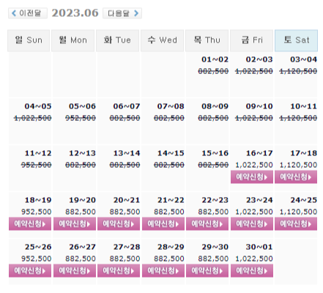Select the 수 Wed column header
The width and height of the screenshot is (323, 293).
tap(162, 40)
